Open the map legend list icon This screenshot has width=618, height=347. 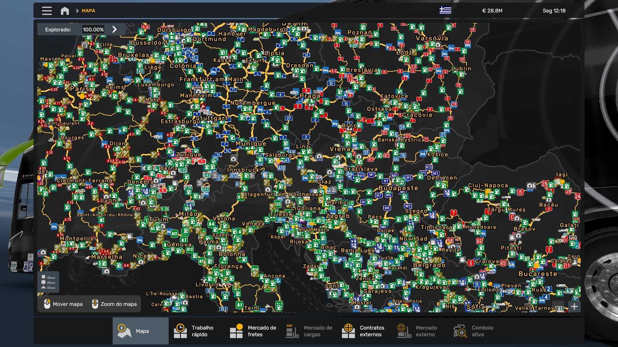click(x=48, y=282)
